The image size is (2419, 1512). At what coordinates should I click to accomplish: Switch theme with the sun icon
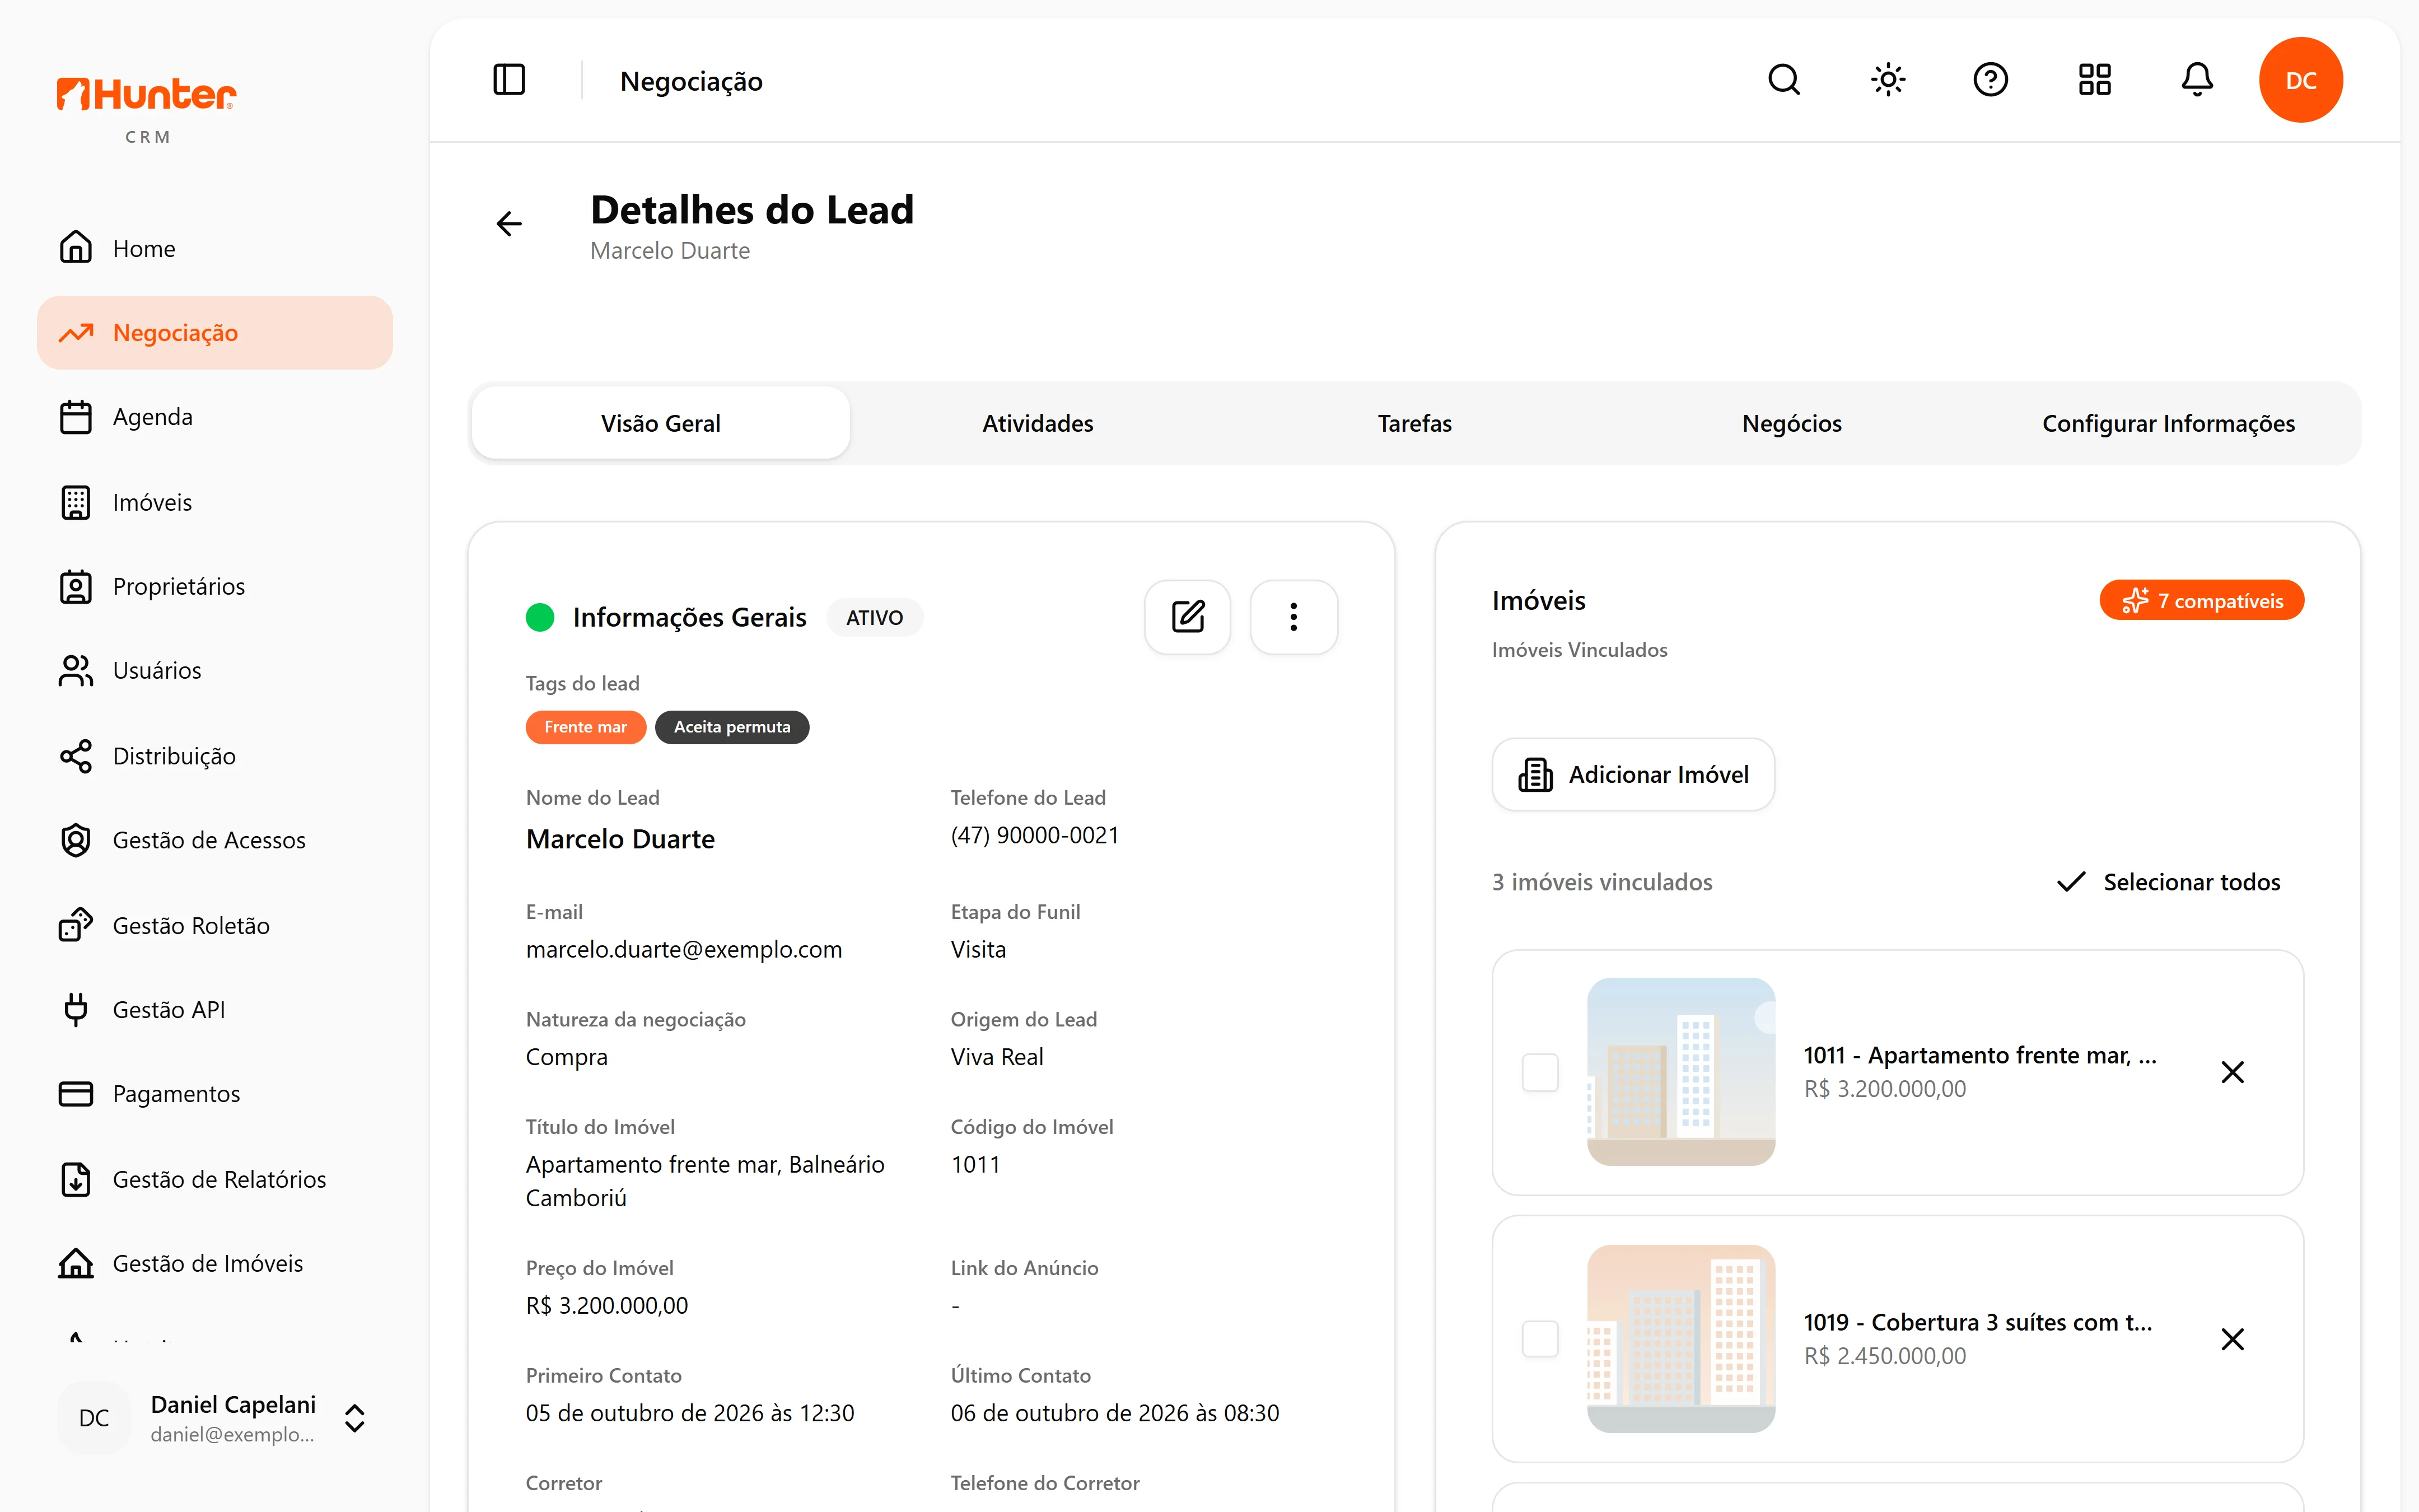point(1888,80)
